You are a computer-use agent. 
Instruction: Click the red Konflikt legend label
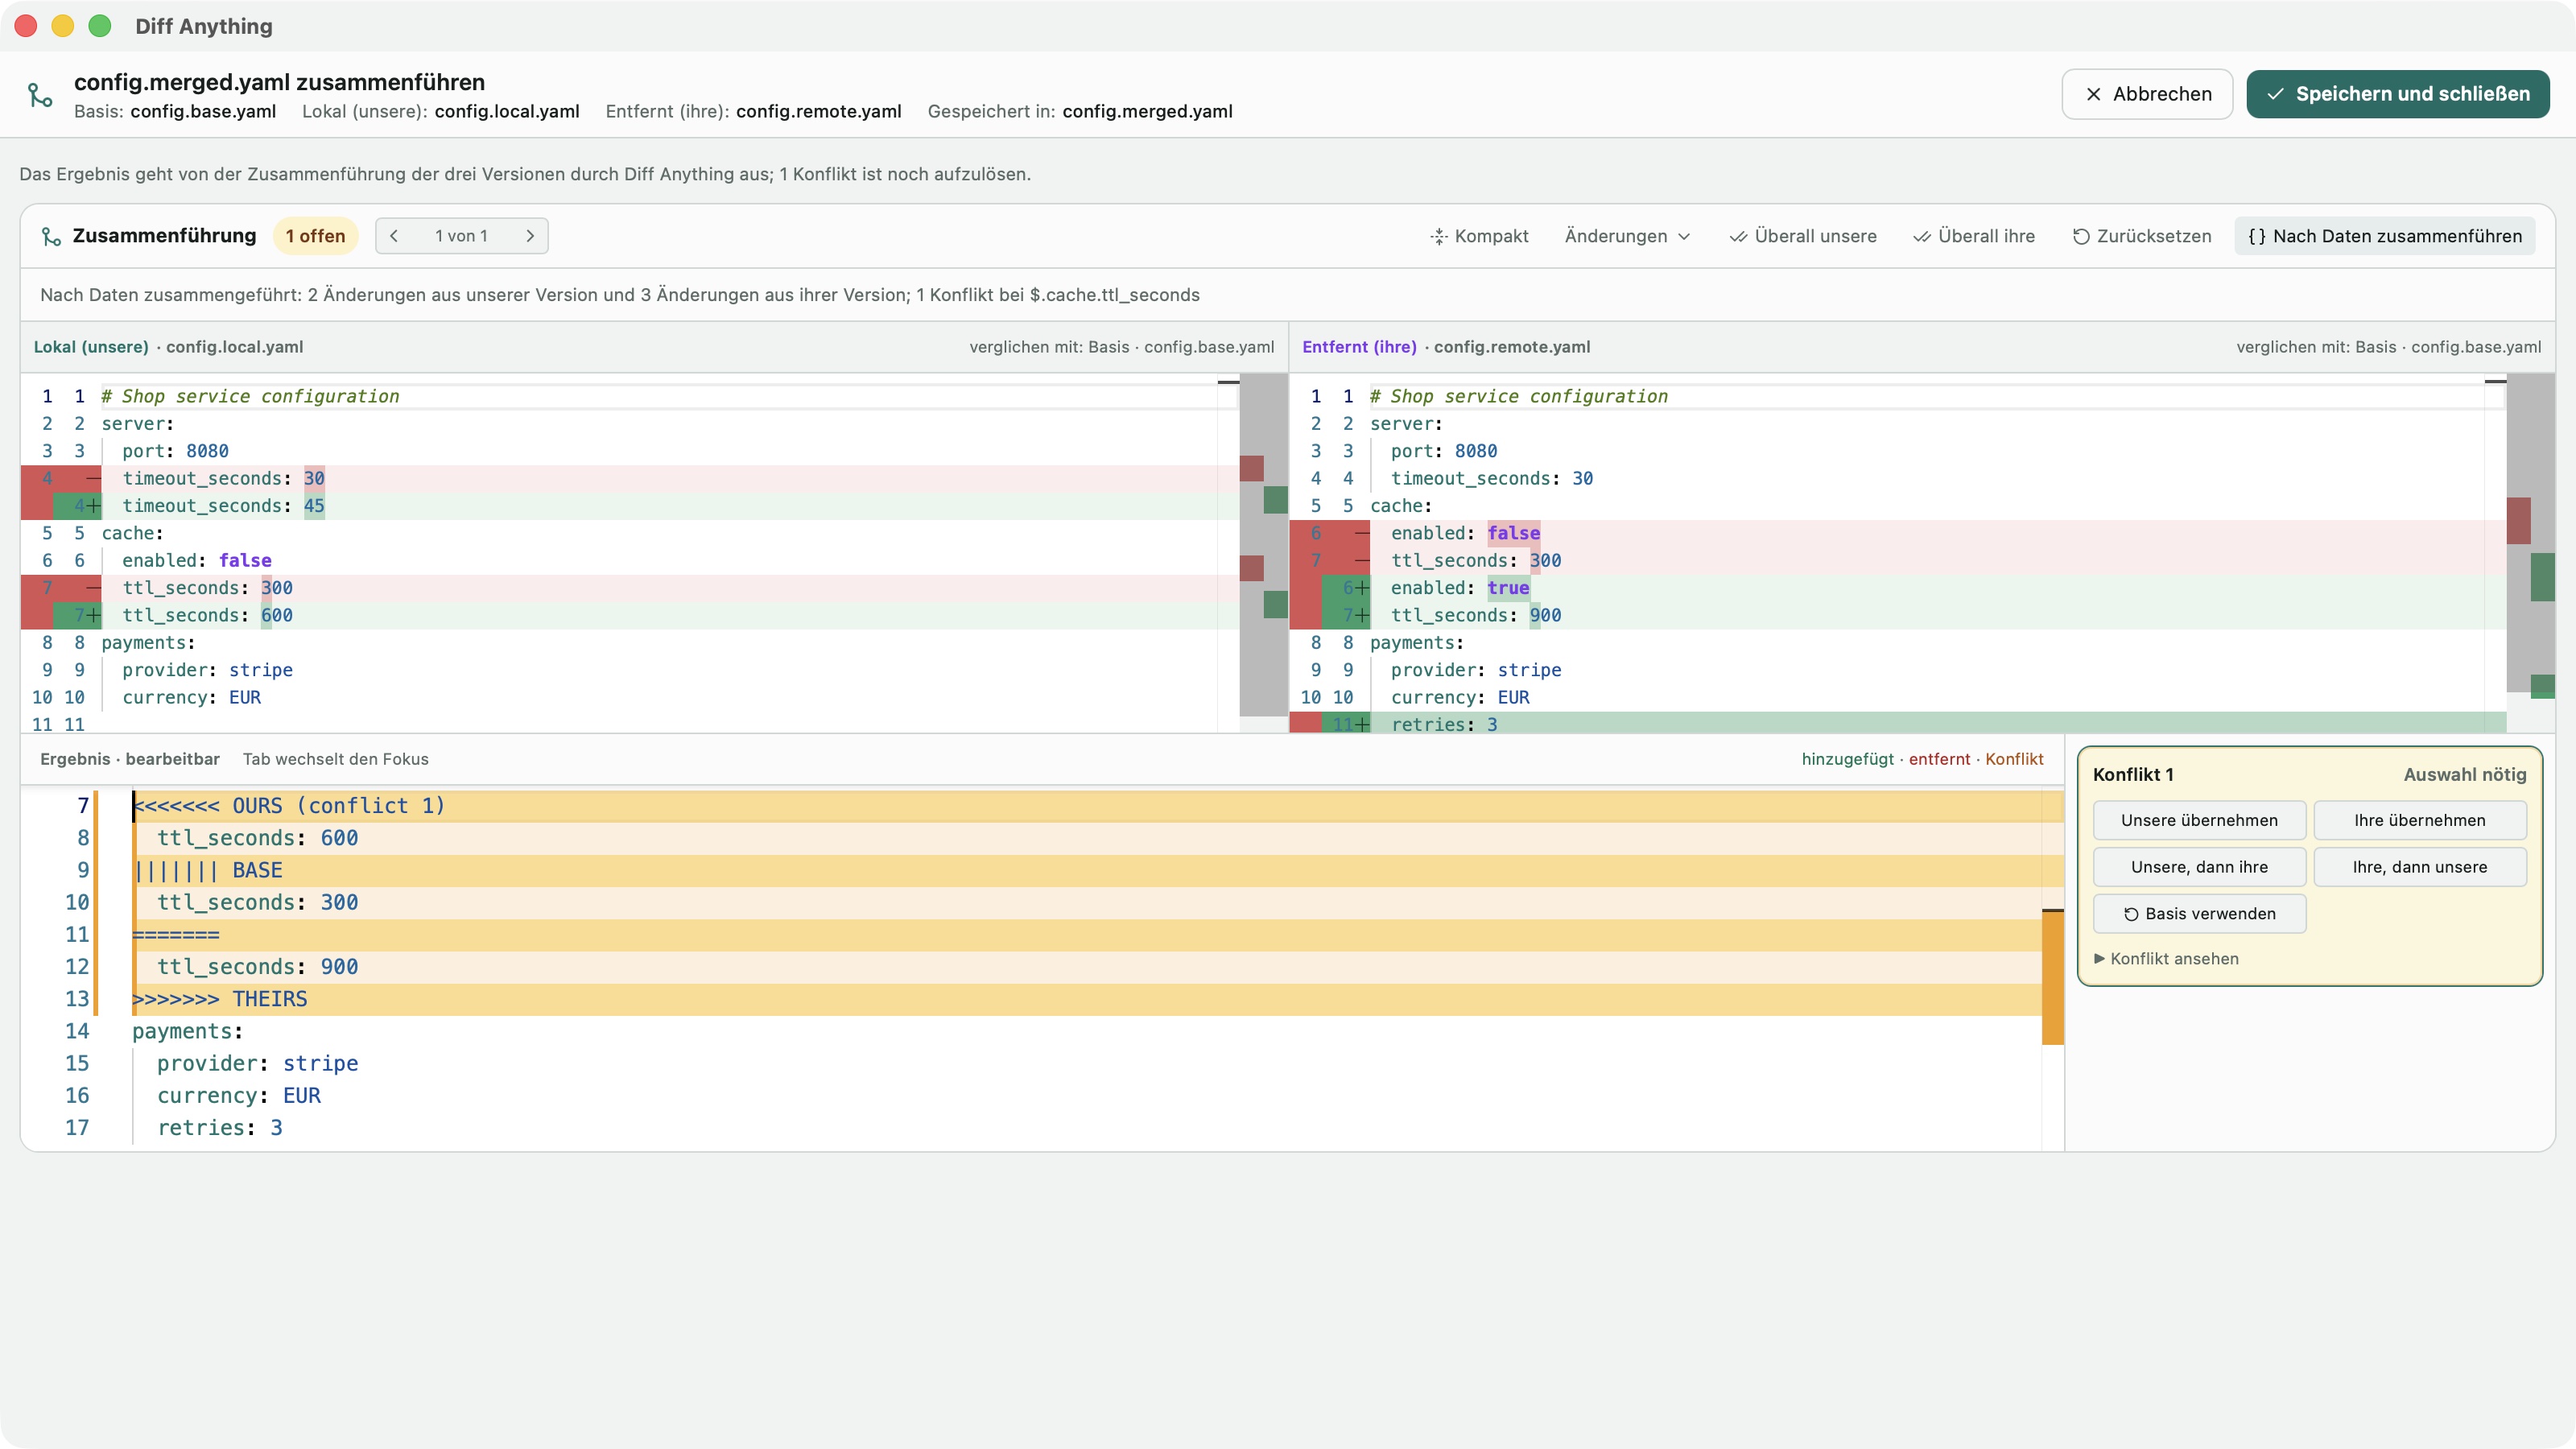[2014, 759]
